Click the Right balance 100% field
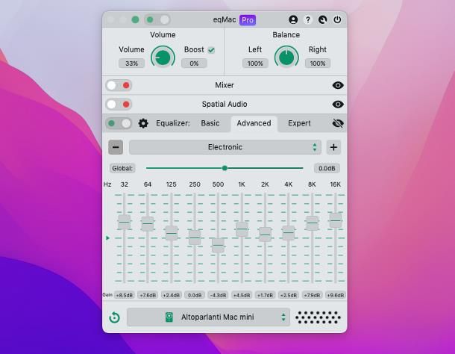Image resolution: width=455 pixels, height=354 pixels. [318, 63]
